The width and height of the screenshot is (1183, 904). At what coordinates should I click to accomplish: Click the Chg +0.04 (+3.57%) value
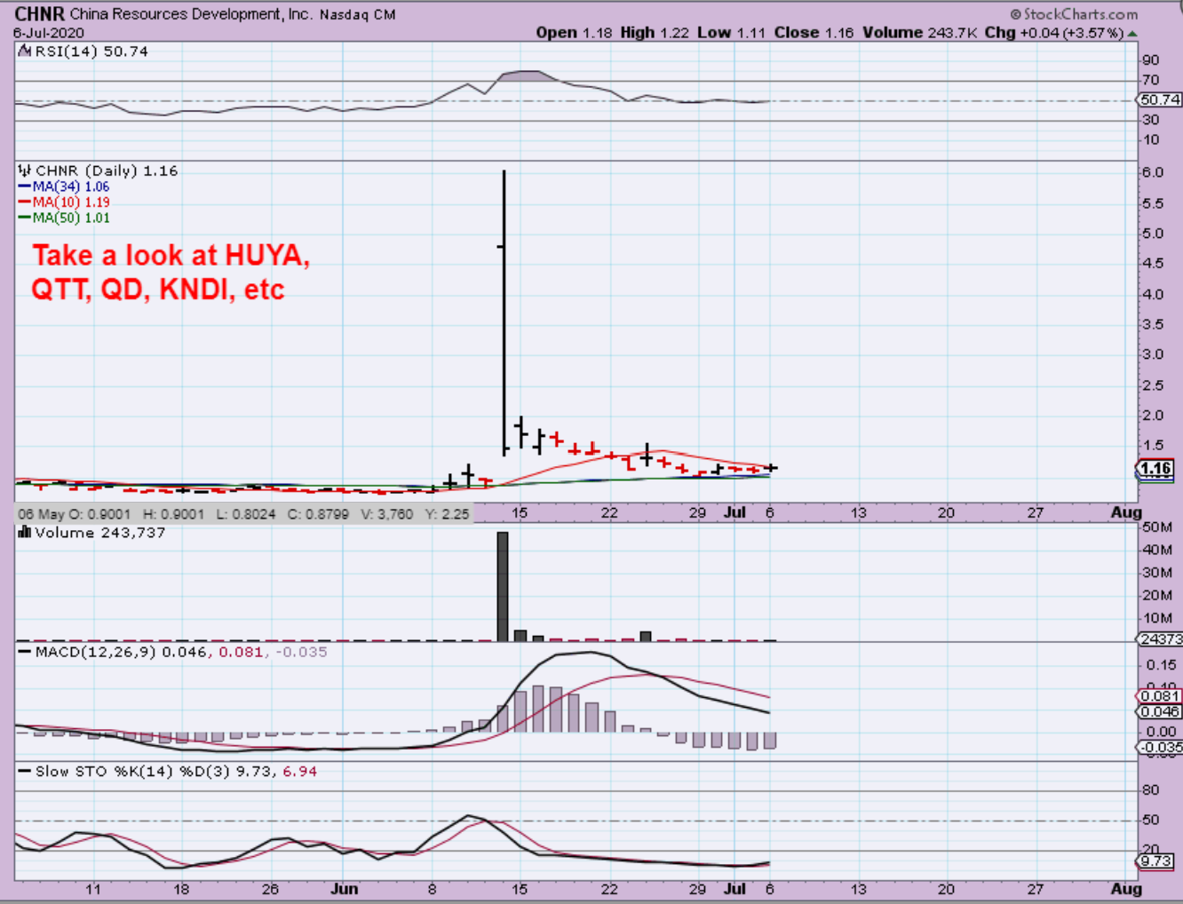[x=1054, y=33]
